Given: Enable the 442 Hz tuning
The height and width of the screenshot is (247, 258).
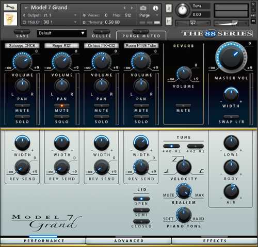Looking at the screenshot, I should pos(196,146).
